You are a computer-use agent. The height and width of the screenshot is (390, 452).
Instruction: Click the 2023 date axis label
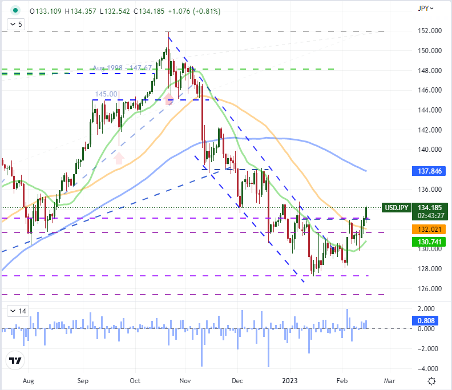coord(290,381)
